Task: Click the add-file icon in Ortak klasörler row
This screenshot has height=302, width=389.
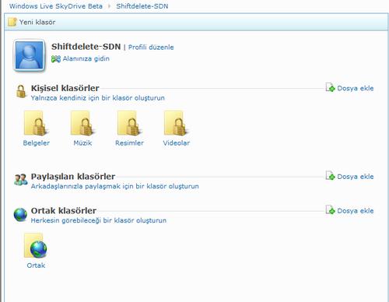Action: tap(330, 210)
